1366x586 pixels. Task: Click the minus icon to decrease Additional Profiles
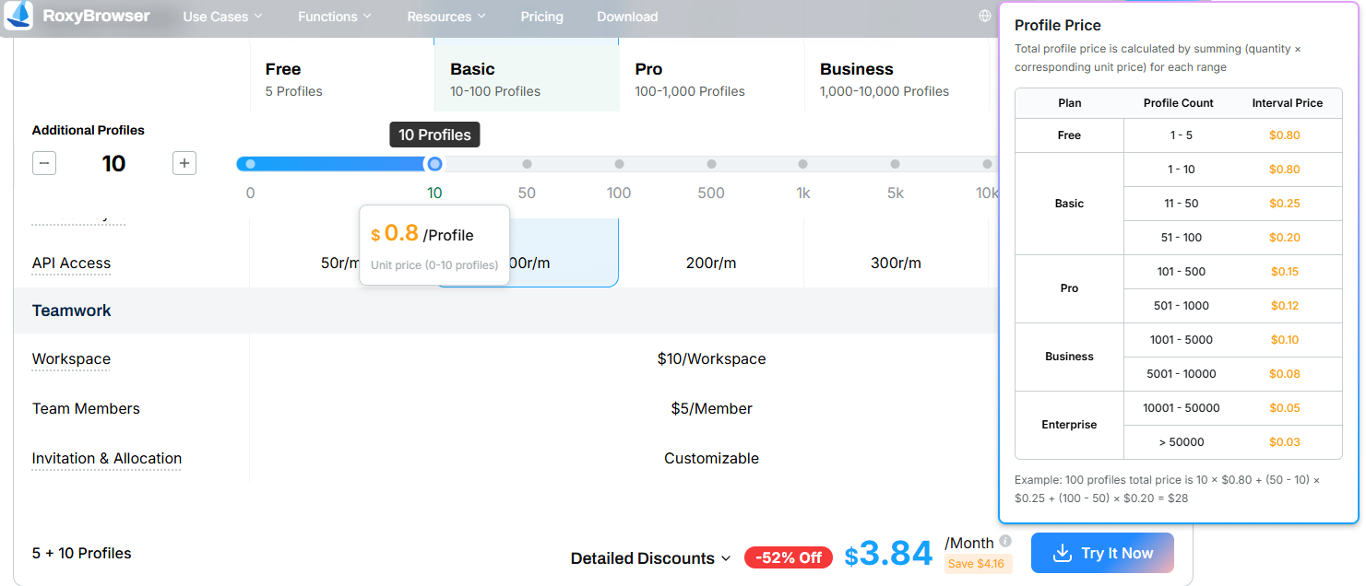click(x=43, y=162)
